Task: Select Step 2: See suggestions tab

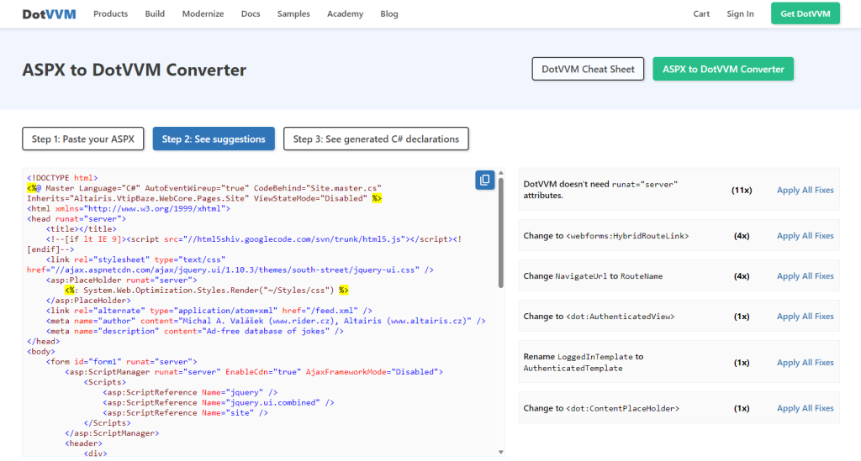Action: (214, 139)
